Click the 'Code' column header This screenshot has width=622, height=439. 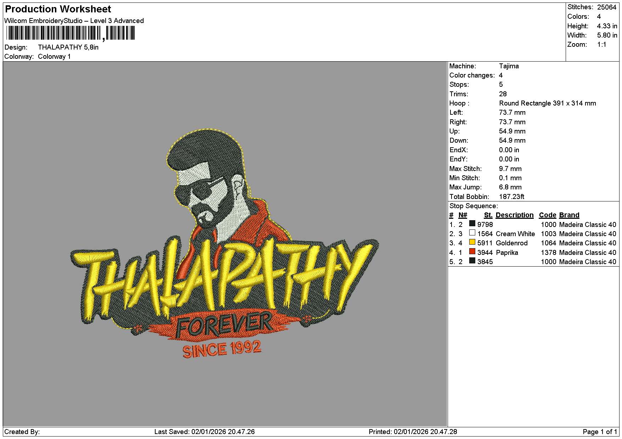548,215
